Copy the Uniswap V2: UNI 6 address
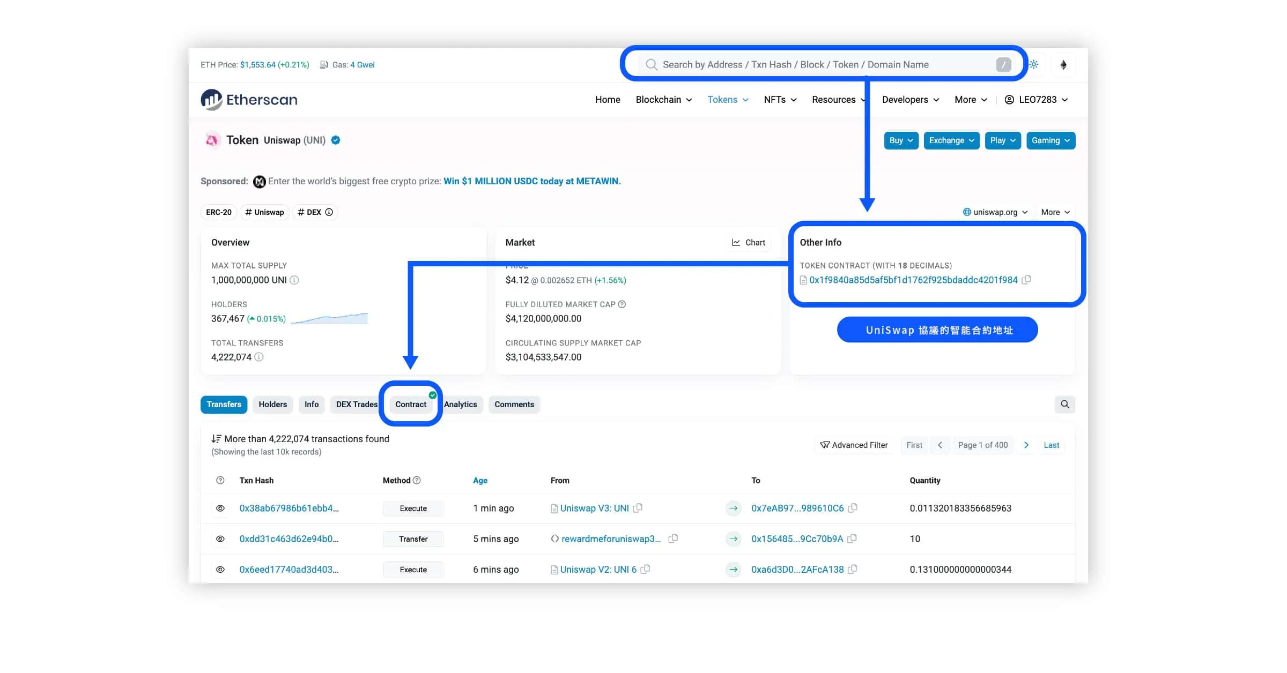Image resolution: width=1287 pixels, height=673 pixels. [645, 569]
